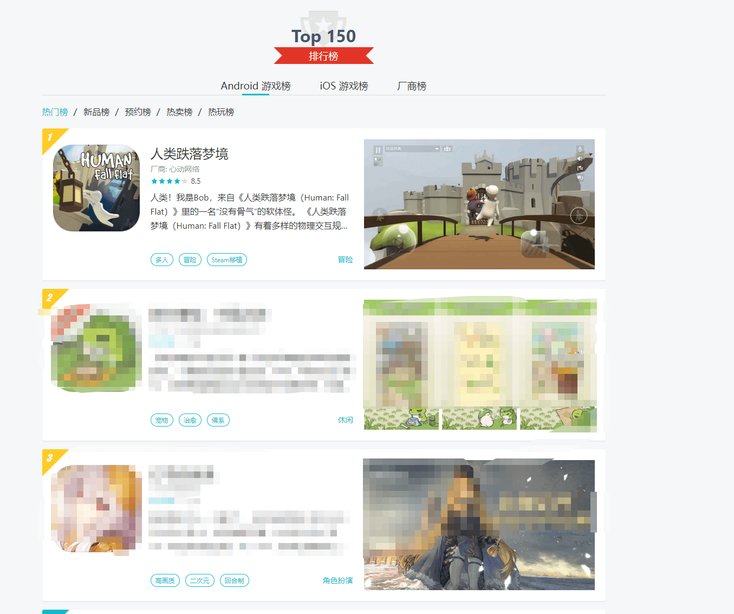The height and width of the screenshot is (614, 734).
Task: View the third game's character screenshot
Action: click(x=479, y=525)
